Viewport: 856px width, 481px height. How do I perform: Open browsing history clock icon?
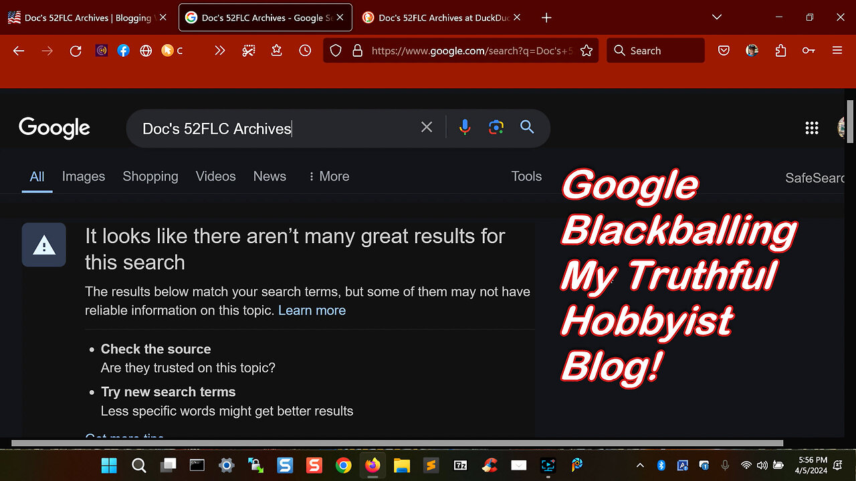coord(305,51)
